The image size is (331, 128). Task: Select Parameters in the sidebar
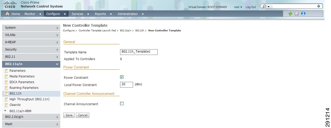[17, 71]
